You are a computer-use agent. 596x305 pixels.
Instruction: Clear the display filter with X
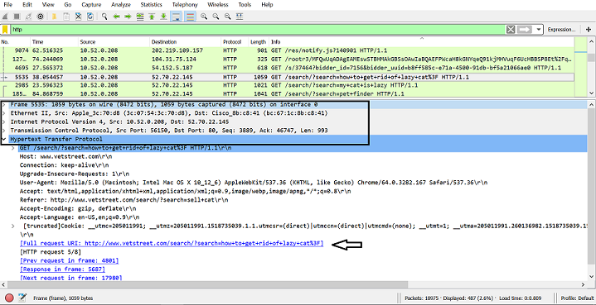pyautogui.click(x=511, y=30)
